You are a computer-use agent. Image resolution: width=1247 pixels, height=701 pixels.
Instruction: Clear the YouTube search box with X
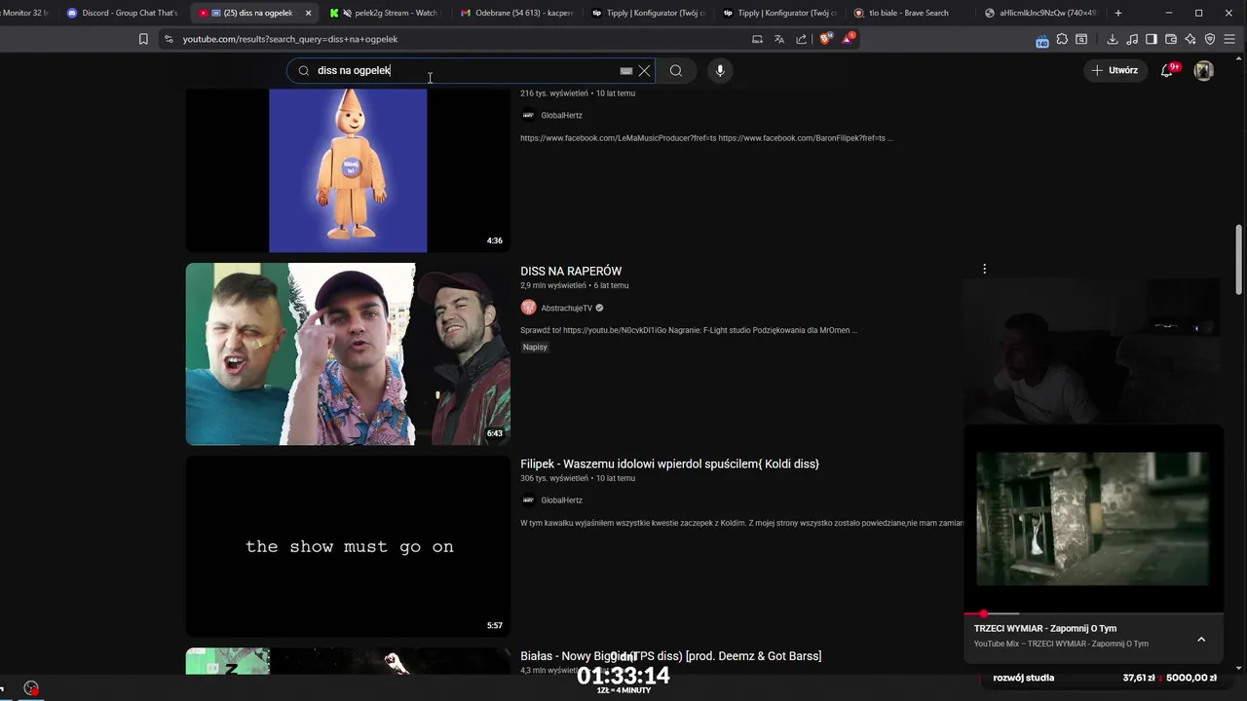tap(644, 70)
